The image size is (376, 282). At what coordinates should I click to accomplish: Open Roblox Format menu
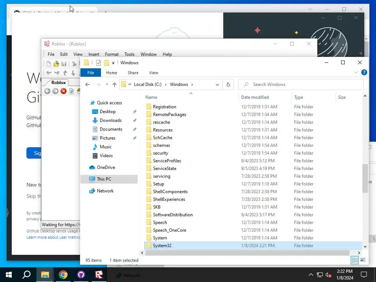pyautogui.click(x=112, y=54)
